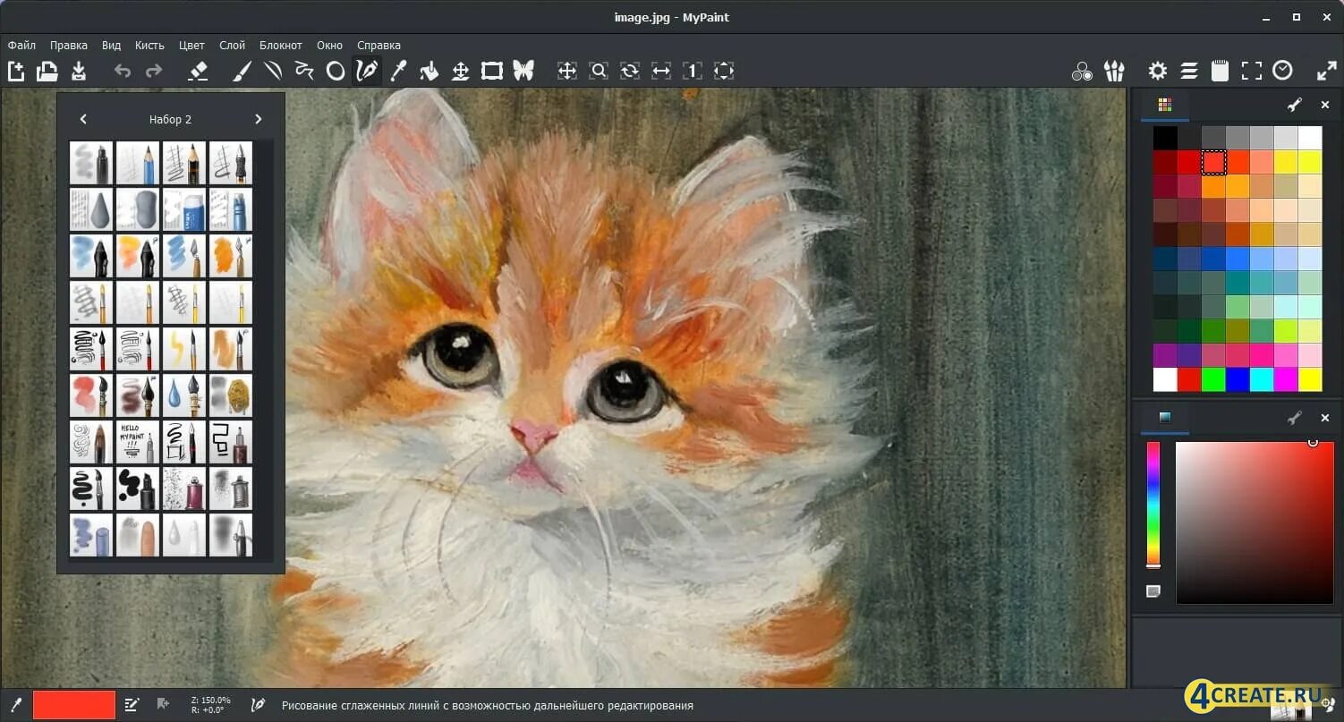Screen dimensions: 1344x722
Task: Select the Ellipse tool
Action: pos(336,71)
